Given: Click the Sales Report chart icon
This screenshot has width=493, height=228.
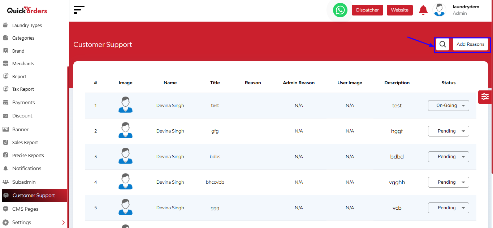Looking at the screenshot, I should 5,142.
